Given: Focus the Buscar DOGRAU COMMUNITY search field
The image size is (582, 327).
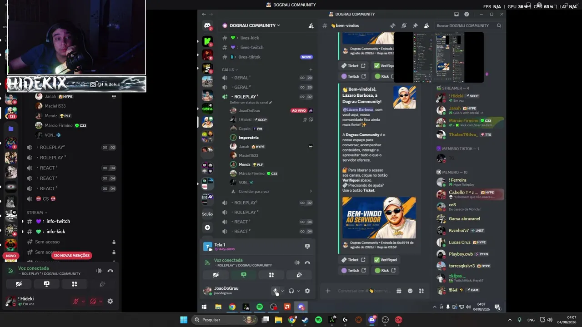Looking at the screenshot, I should tap(468, 26).
